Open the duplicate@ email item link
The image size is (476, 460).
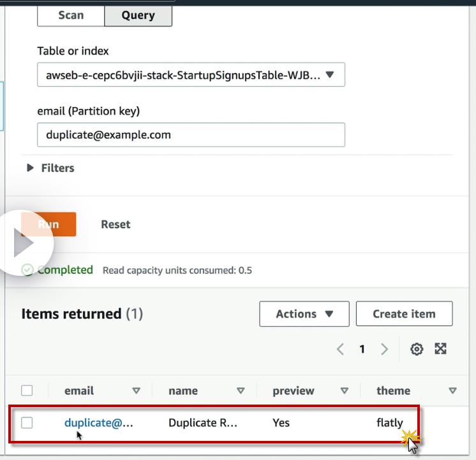point(98,422)
